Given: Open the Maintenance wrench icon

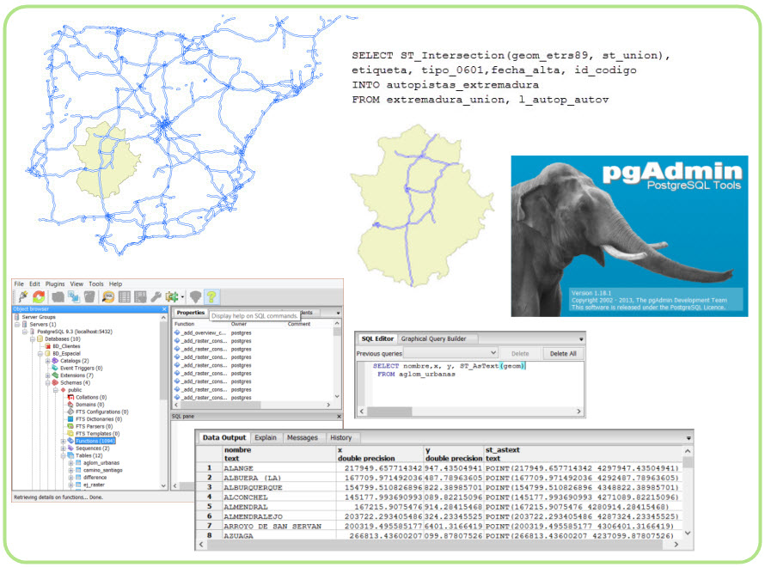Looking at the screenshot, I should click(x=156, y=296).
